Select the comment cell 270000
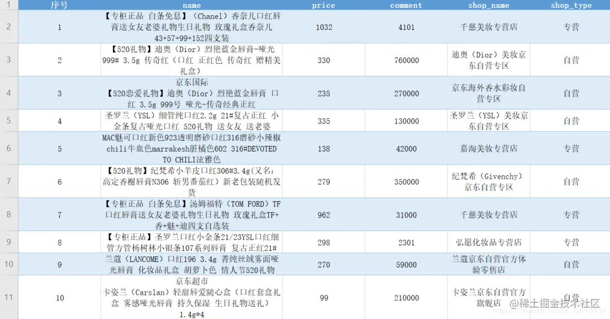Viewport: 610px width, 319px height. (406, 93)
